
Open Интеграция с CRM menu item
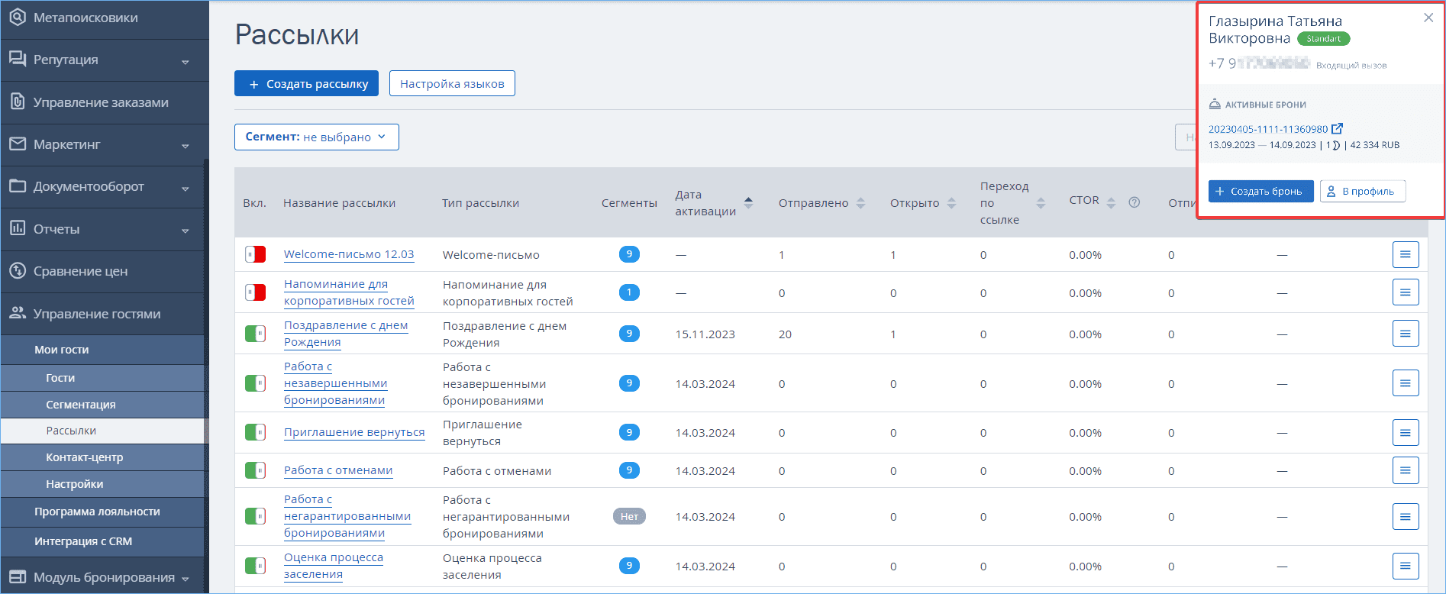click(x=102, y=541)
